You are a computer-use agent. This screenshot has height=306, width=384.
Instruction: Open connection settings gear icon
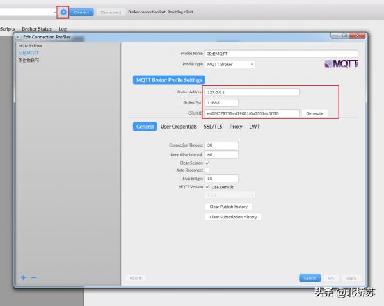[x=63, y=12]
